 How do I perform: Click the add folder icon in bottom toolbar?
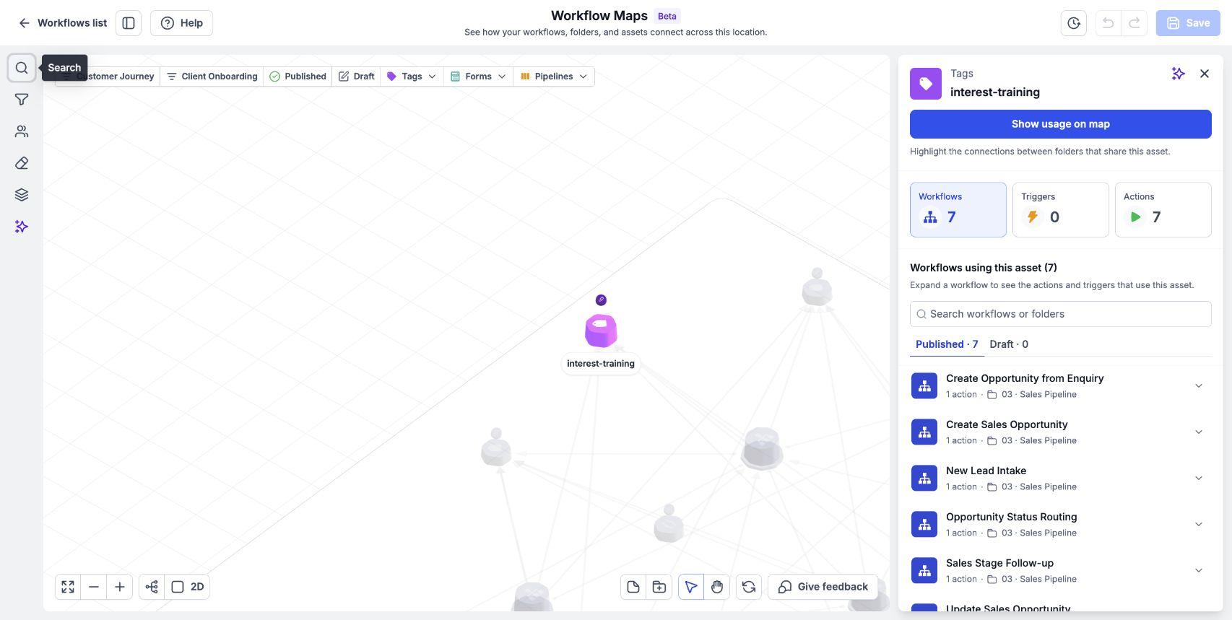(659, 587)
